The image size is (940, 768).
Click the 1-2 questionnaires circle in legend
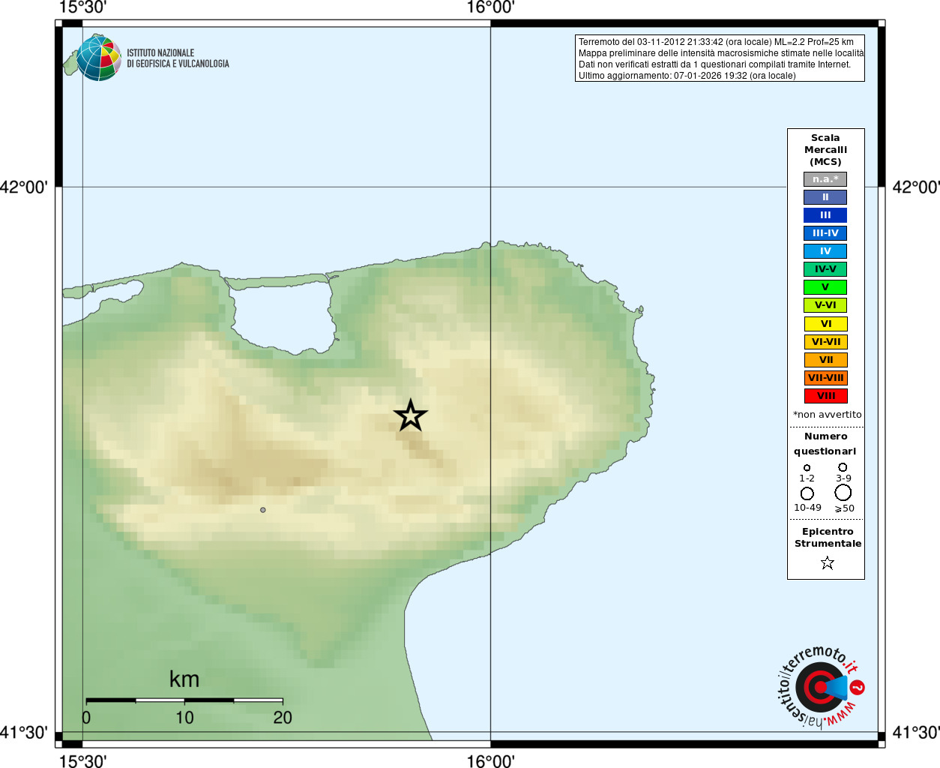(x=807, y=468)
